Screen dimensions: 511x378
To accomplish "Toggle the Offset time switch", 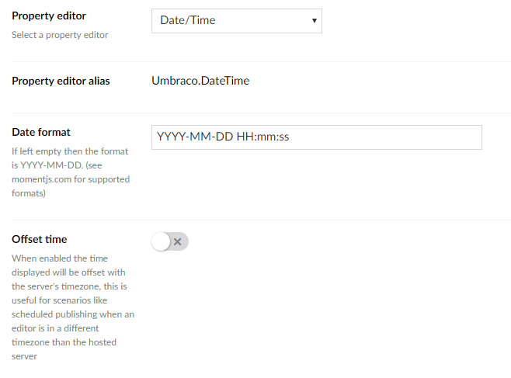I will click(x=170, y=241).
